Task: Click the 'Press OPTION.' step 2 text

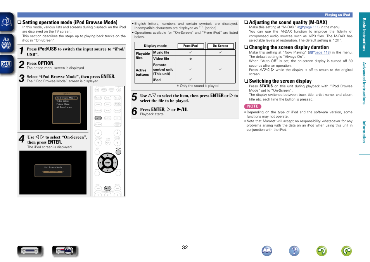Action: 41,63
